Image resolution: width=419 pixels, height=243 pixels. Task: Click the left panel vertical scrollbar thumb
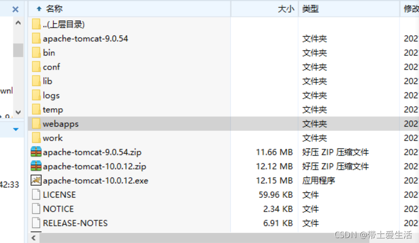pos(18,50)
